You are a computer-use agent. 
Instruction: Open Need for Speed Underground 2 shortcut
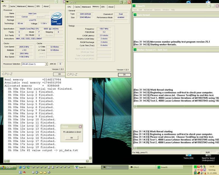[x=208, y=158]
